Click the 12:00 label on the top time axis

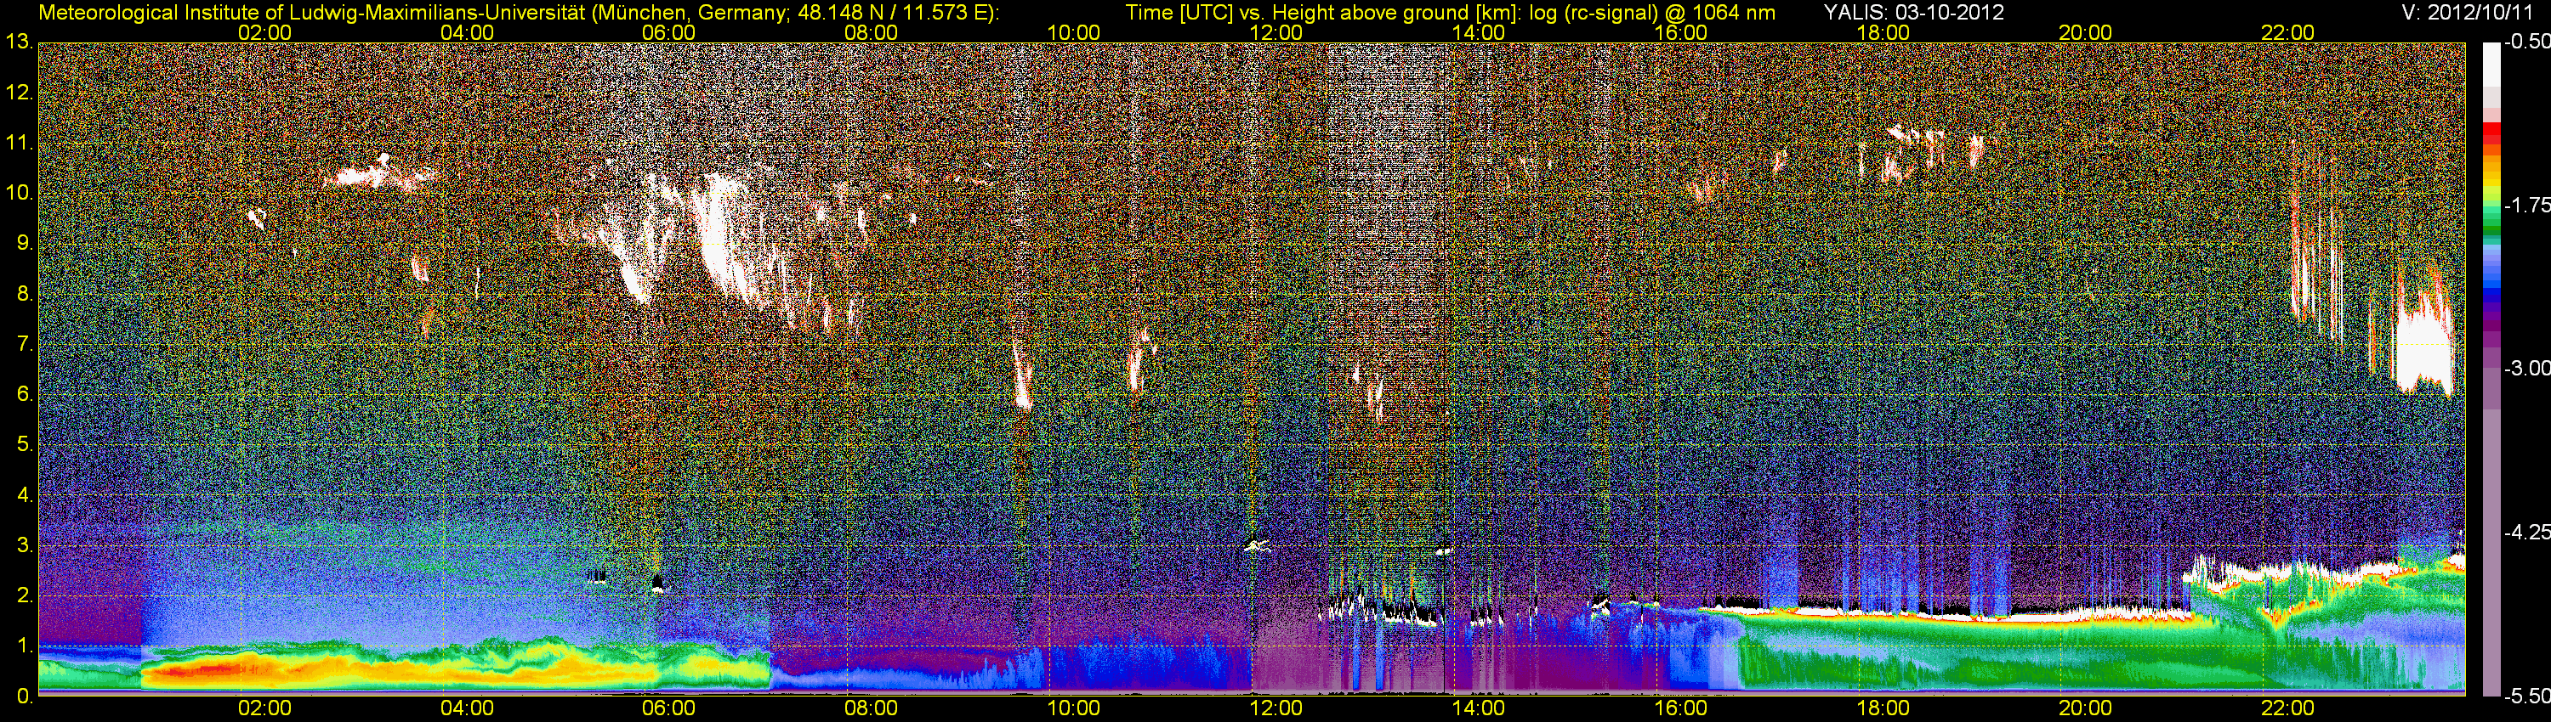click(1275, 32)
